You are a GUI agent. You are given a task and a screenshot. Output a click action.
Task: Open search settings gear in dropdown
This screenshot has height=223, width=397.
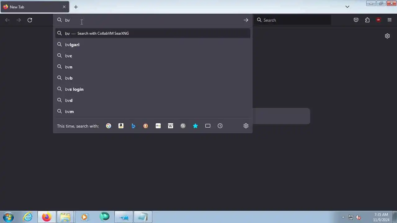coord(246,126)
